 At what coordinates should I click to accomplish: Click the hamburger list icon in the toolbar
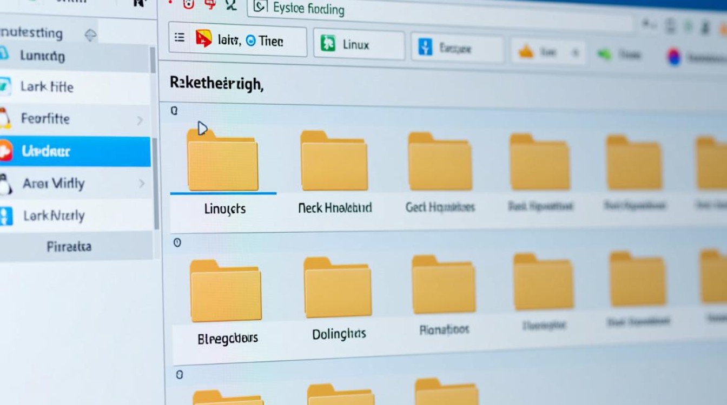click(x=180, y=38)
